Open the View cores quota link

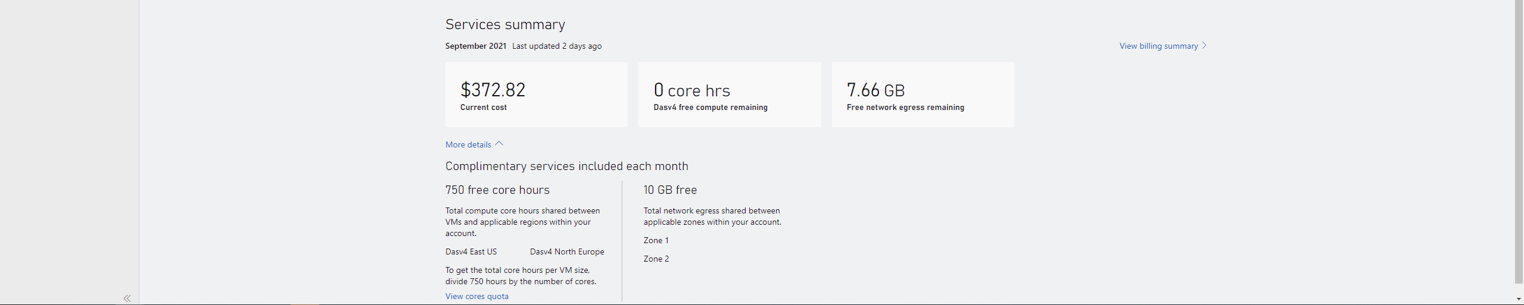coord(477,296)
